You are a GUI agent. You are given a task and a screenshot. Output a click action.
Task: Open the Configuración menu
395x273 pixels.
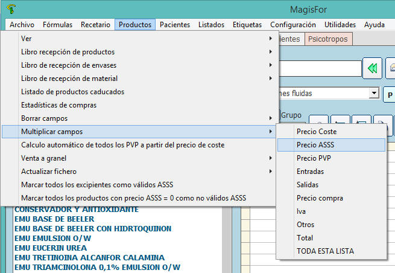tap(292, 25)
